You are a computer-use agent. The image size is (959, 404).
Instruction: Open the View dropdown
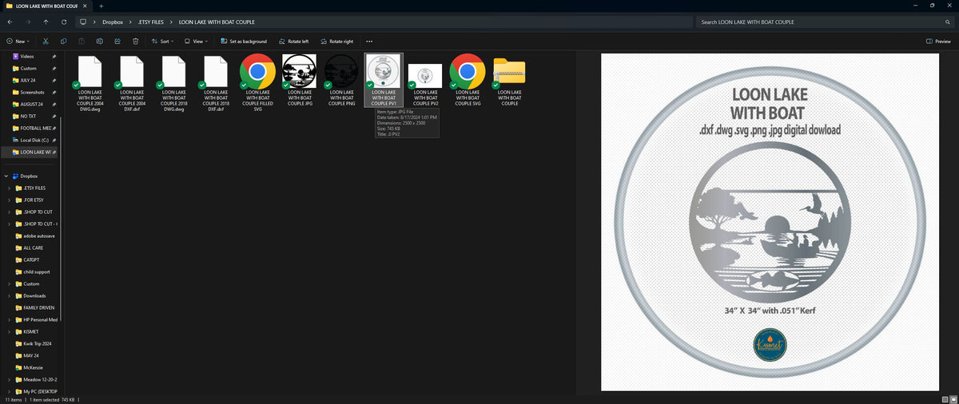pyautogui.click(x=197, y=41)
